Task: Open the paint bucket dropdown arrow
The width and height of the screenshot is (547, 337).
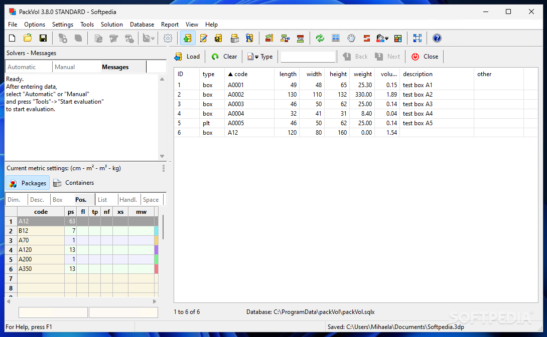Action: (x=387, y=39)
